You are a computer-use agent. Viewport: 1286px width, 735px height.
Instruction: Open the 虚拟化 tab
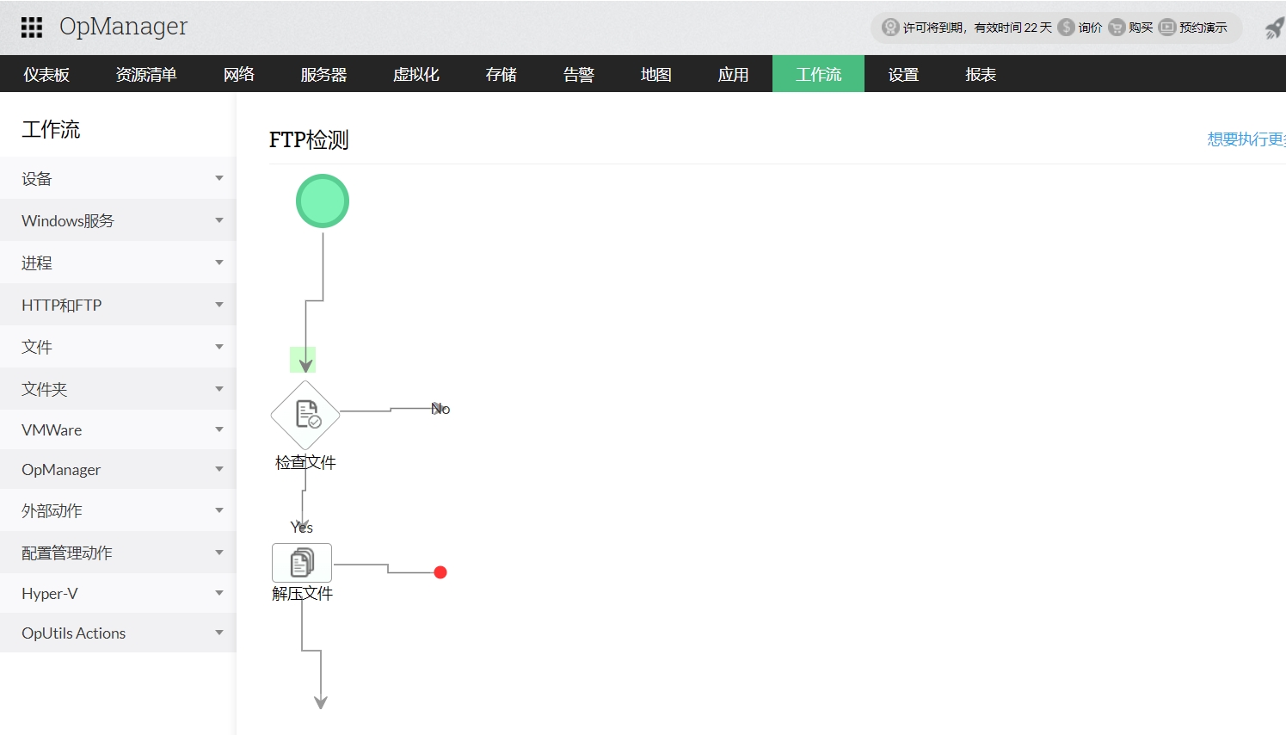click(416, 74)
